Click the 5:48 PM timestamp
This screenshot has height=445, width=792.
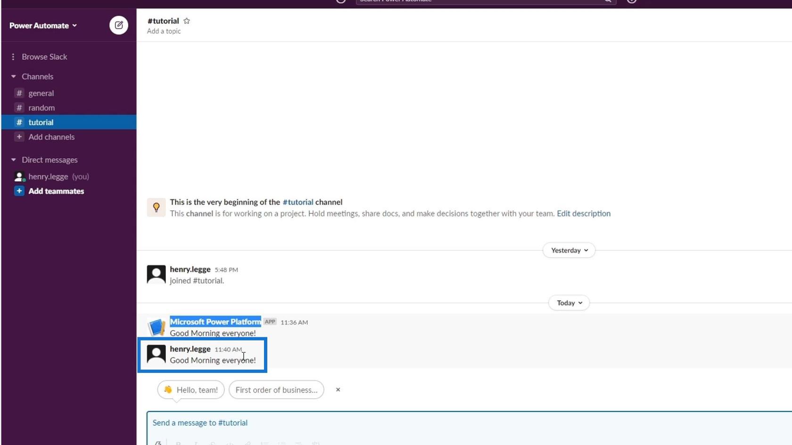(x=226, y=270)
